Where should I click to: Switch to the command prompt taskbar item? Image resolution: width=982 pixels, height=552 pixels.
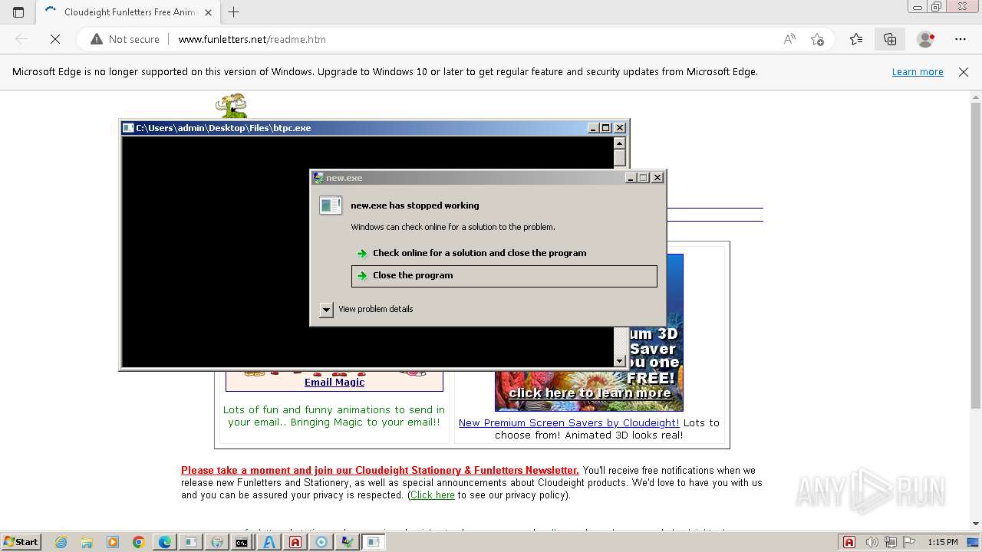tap(242, 542)
